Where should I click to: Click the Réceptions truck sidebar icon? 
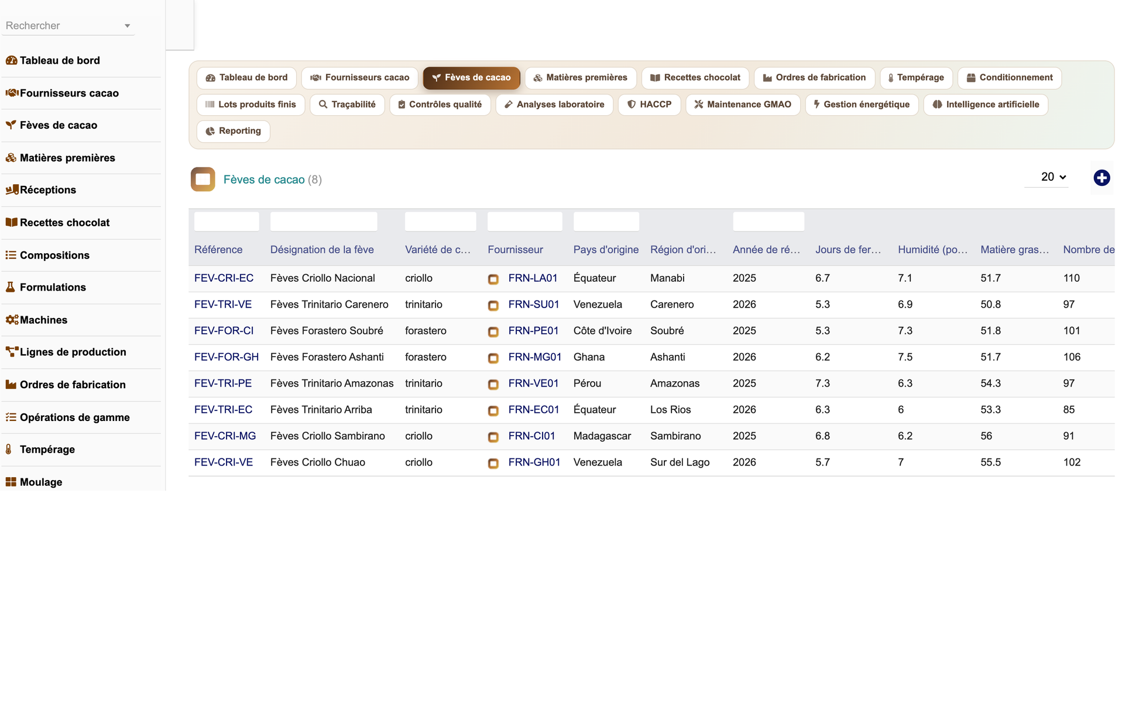point(12,190)
